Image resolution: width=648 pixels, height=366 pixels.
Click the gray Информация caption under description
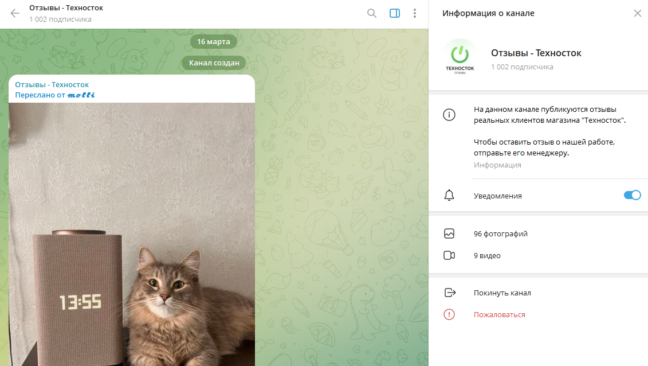[497, 165]
